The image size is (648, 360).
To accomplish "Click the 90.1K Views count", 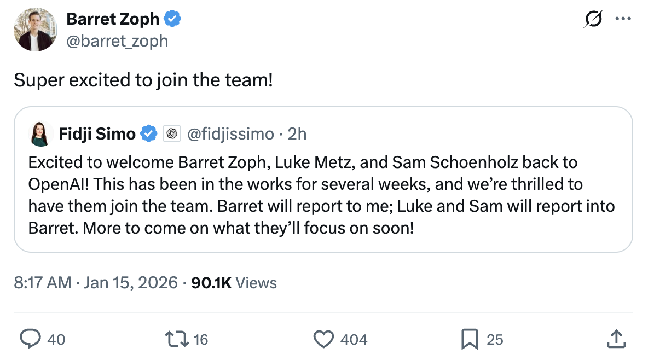I will tap(234, 282).
